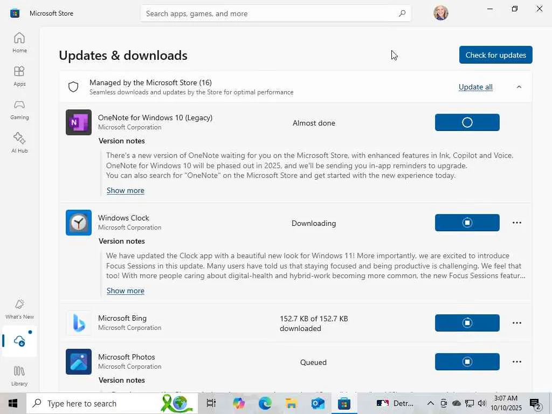Collapse the Managed by Microsoft Store section
552x414 pixels.
coord(519,87)
